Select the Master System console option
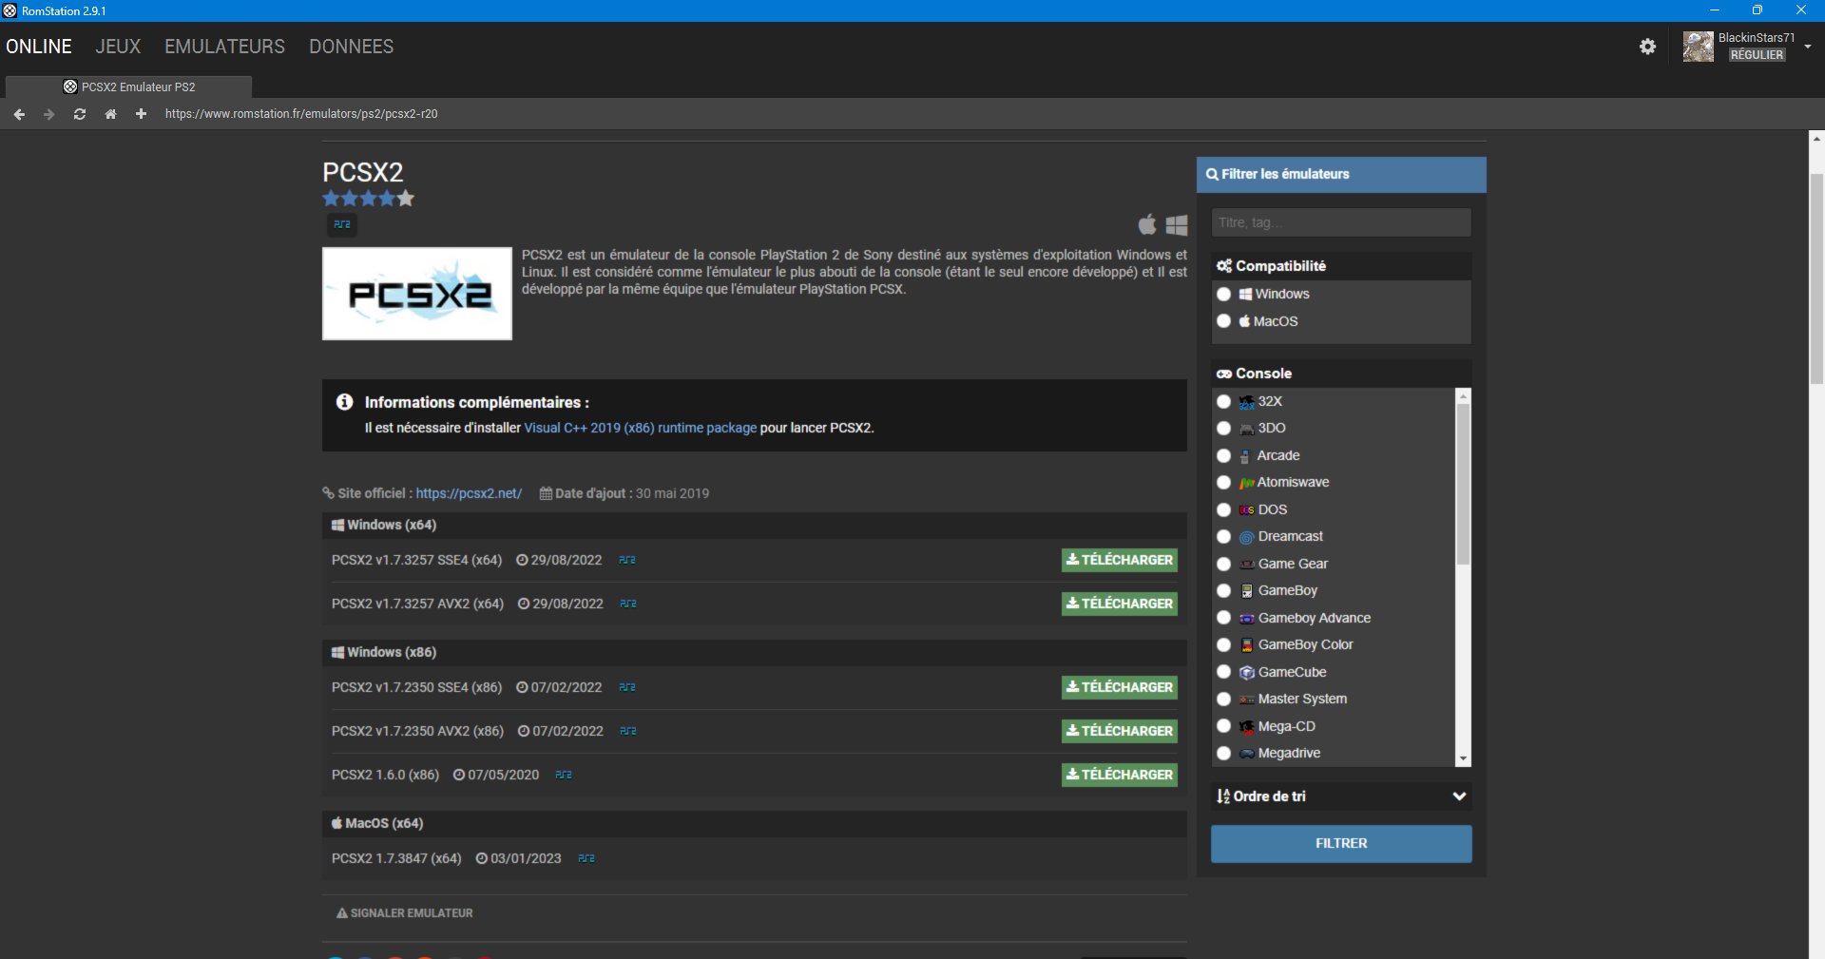The image size is (1825, 959). 1224,700
